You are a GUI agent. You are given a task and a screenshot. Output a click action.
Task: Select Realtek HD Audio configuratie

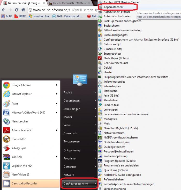pyautogui.click(x=122, y=175)
